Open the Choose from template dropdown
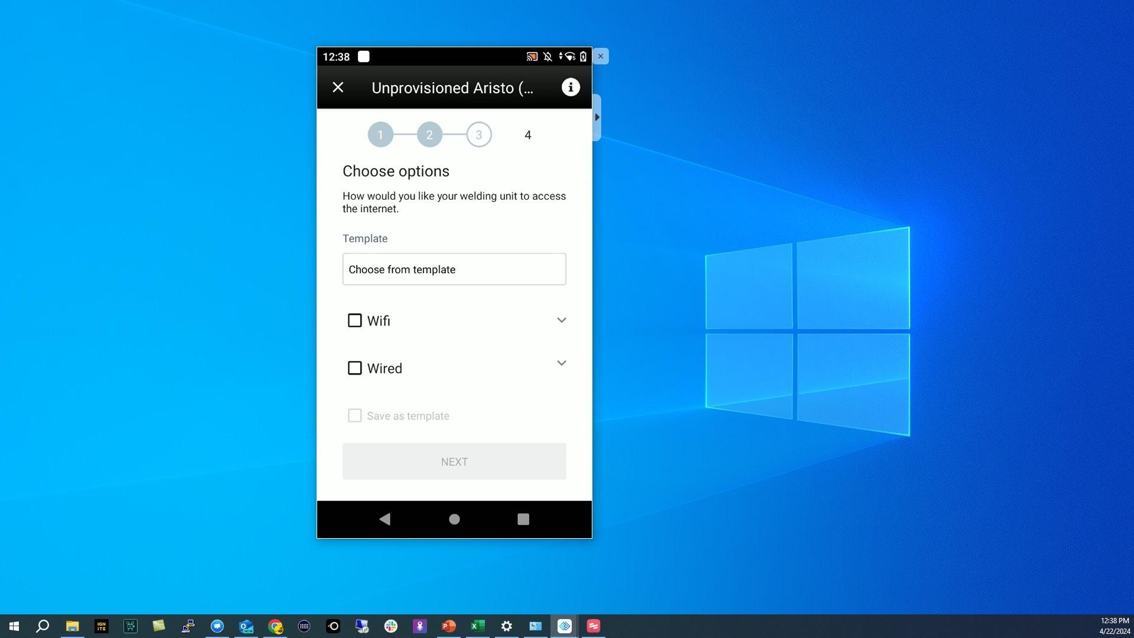The width and height of the screenshot is (1134, 638). (454, 269)
